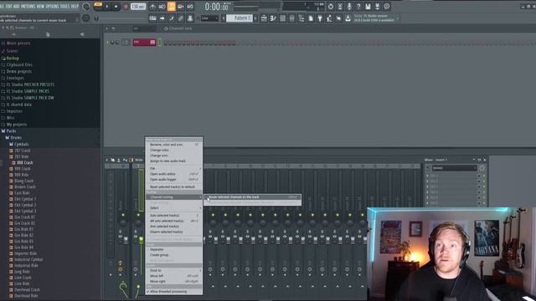
Task: Expand the File submenu in context menu
Action: 173,169
